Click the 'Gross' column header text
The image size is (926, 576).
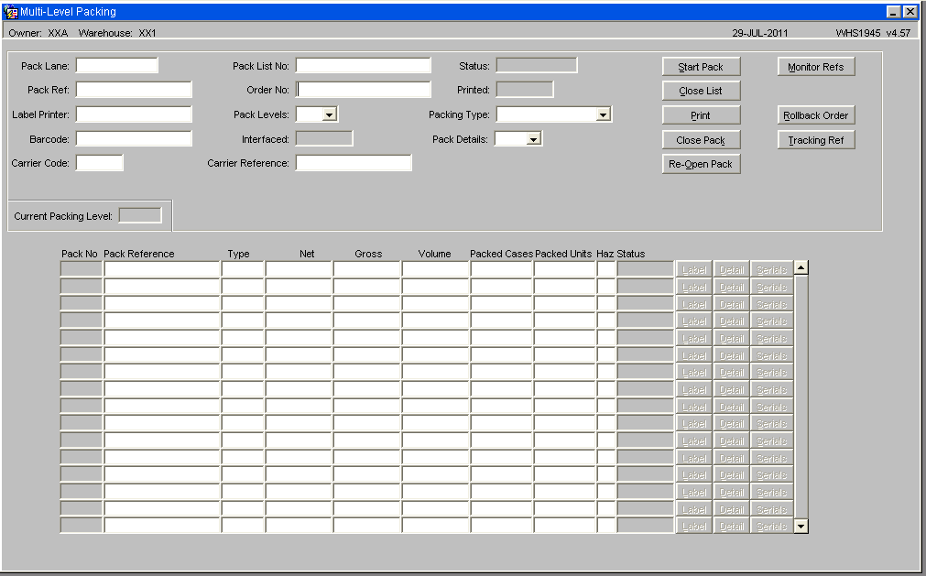pos(368,254)
